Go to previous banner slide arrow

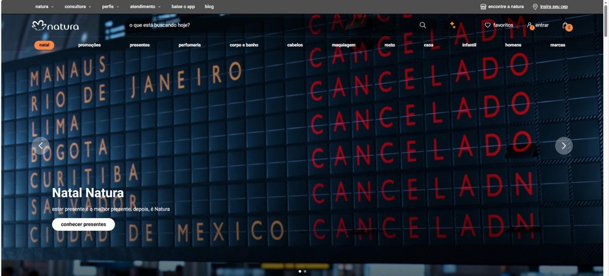41,146
